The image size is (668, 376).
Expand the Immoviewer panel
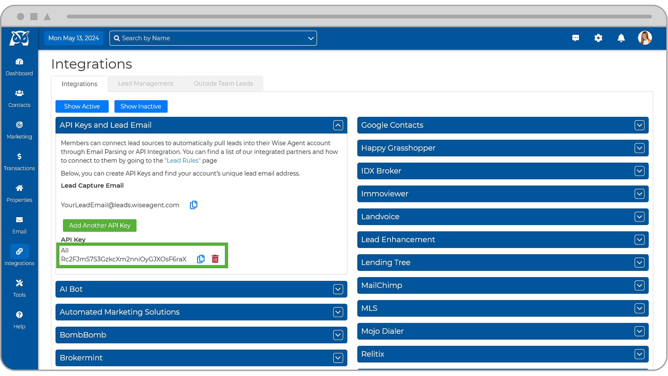(x=640, y=194)
